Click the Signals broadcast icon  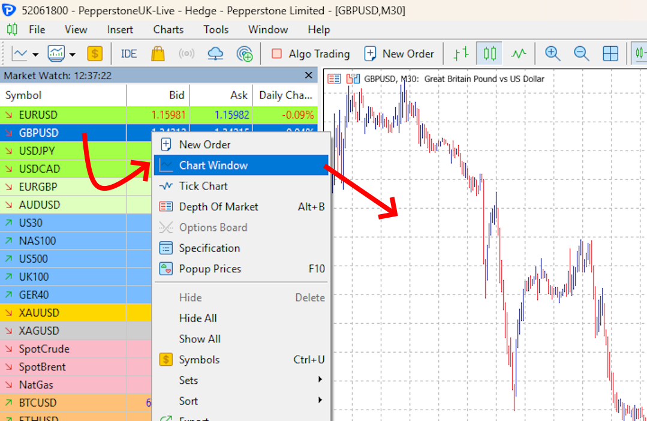pyautogui.click(x=186, y=53)
